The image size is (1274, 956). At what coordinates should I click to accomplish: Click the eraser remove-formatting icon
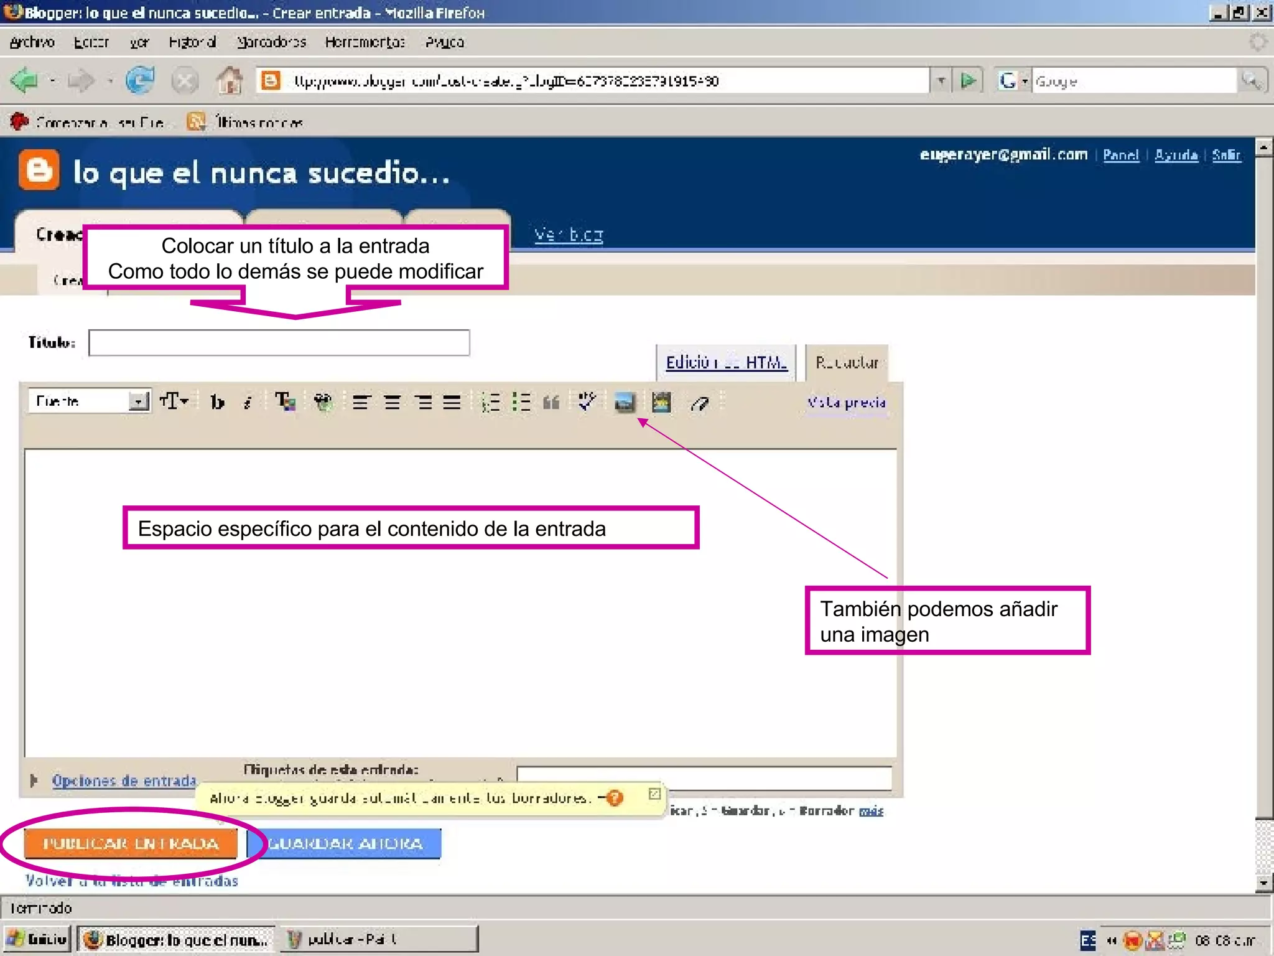(x=700, y=403)
